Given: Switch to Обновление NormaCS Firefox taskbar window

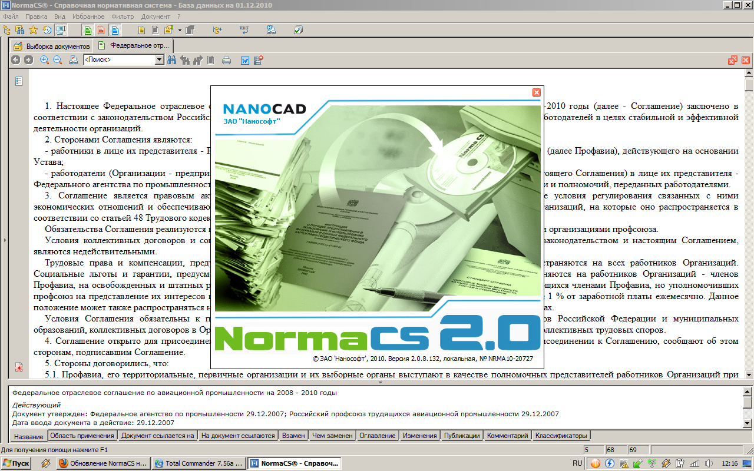Looking at the screenshot, I should (104, 463).
